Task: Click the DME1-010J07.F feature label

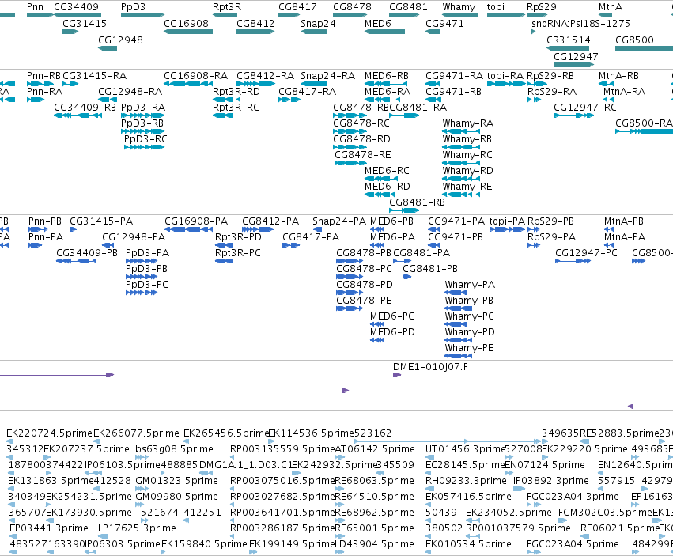Action: pyautogui.click(x=430, y=367)
